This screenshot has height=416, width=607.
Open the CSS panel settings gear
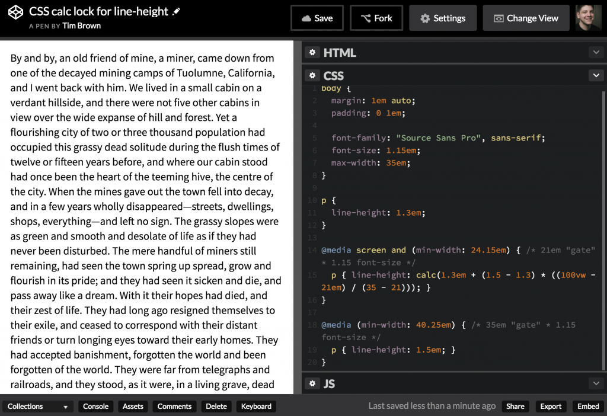tap(312, 75)
